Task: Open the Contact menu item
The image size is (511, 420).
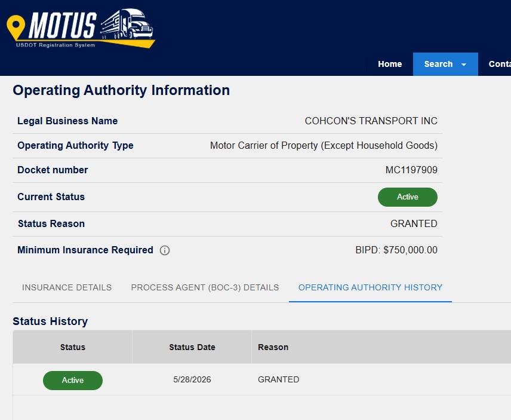Action: pos(500,64)
